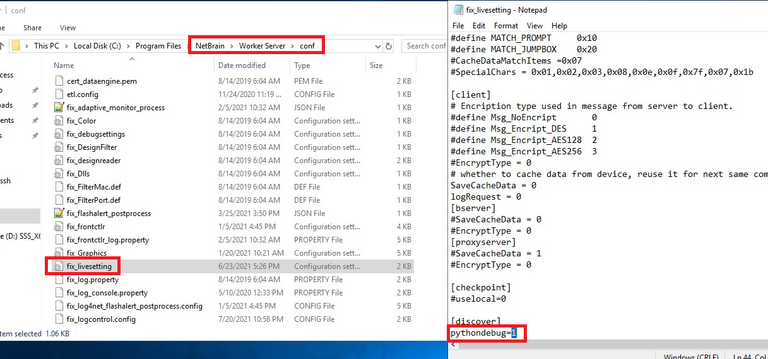Select the fix_logcontrol.config file
Screen dimensions: 768x359
click(x=101, y=319)
